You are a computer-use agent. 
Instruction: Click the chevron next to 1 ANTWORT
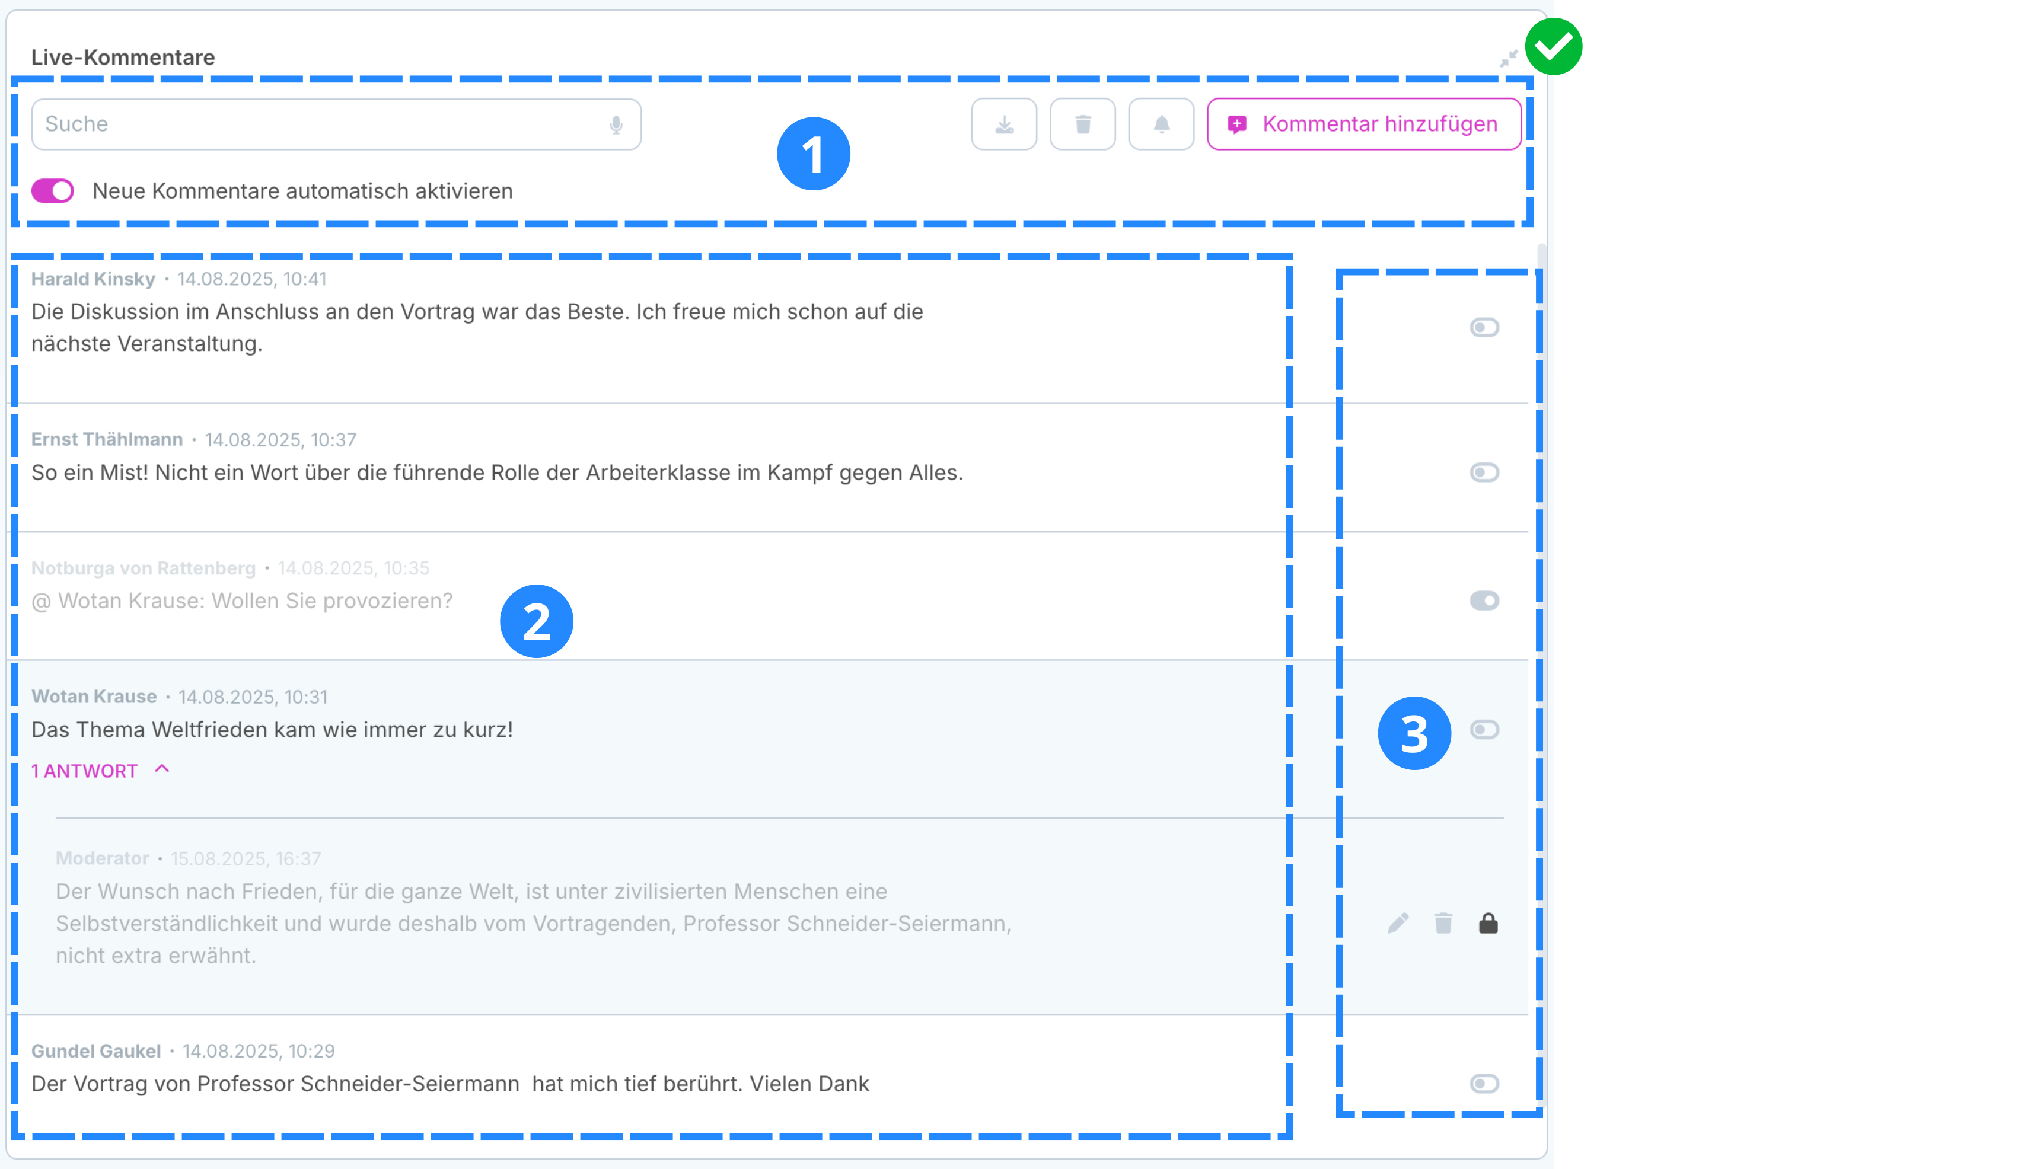tap(162, 769)
